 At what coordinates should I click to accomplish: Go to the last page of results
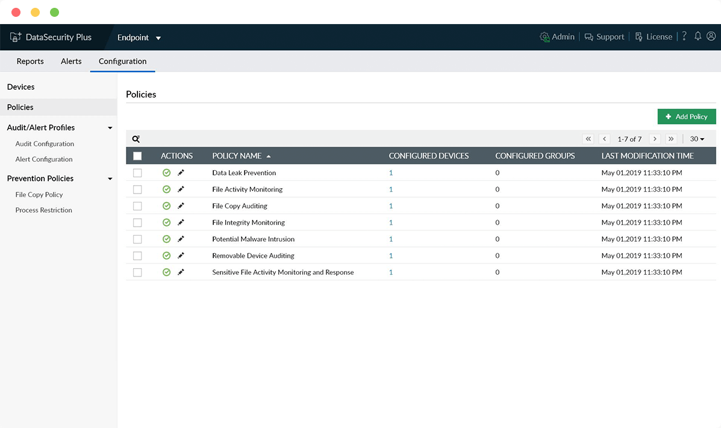point(671,139)
